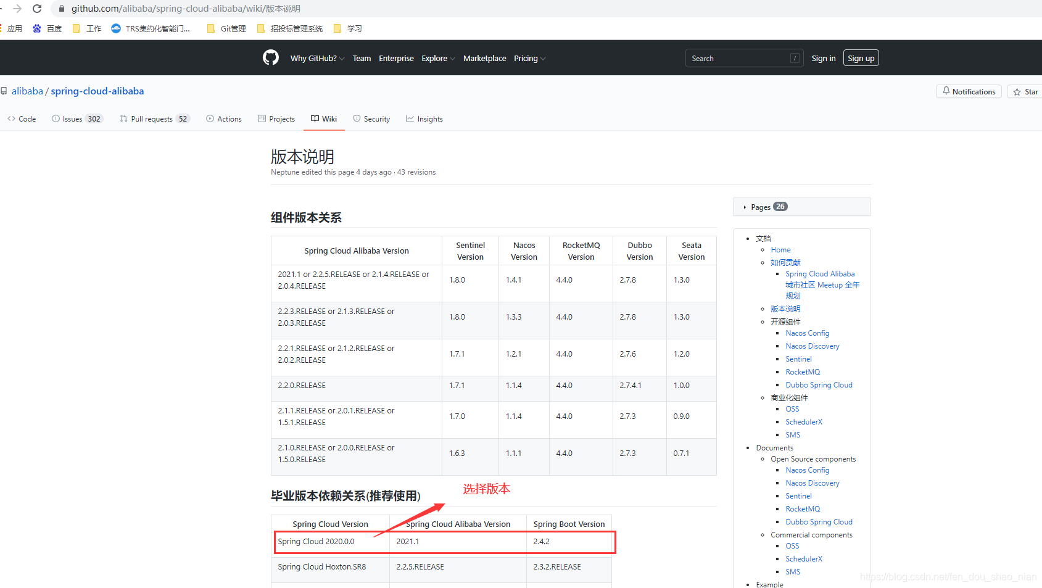Select the 1.6.3 Sentinel version cell
The width and height of the screenshot is (1042, 588).
[470, 457]
